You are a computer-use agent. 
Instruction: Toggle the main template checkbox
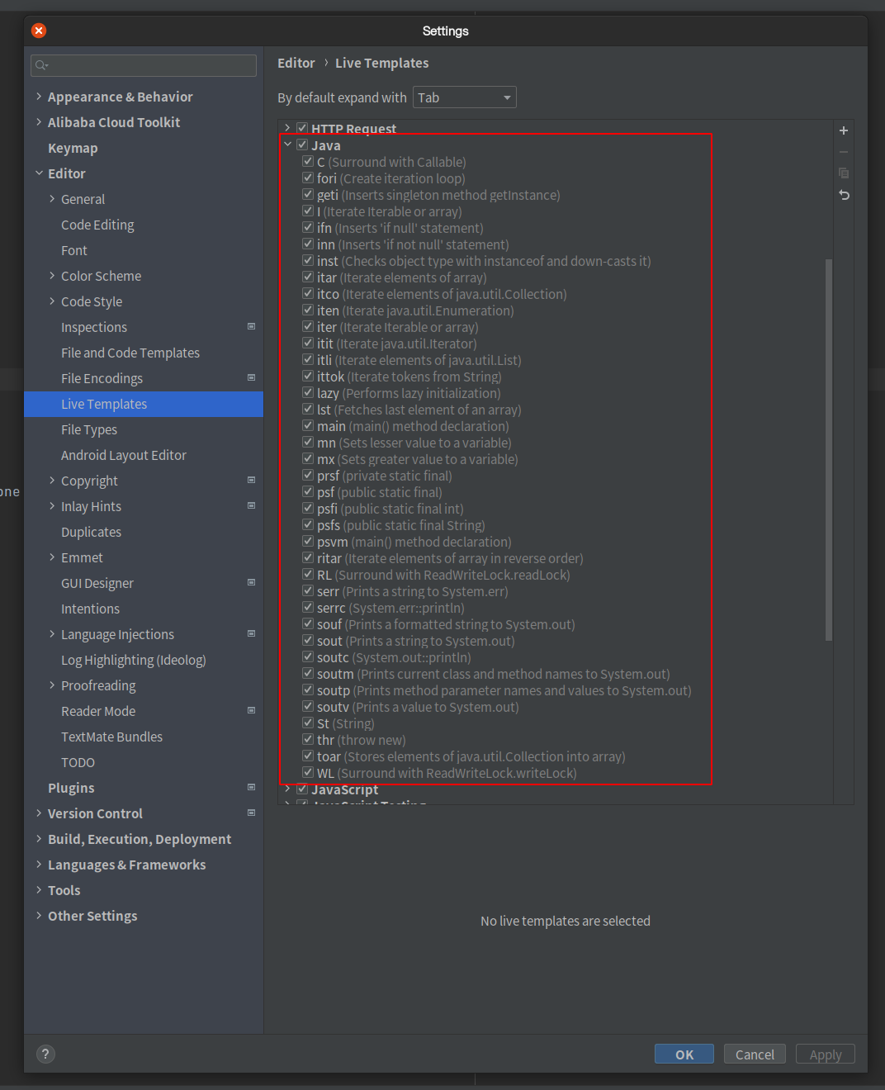coord(308,425)
